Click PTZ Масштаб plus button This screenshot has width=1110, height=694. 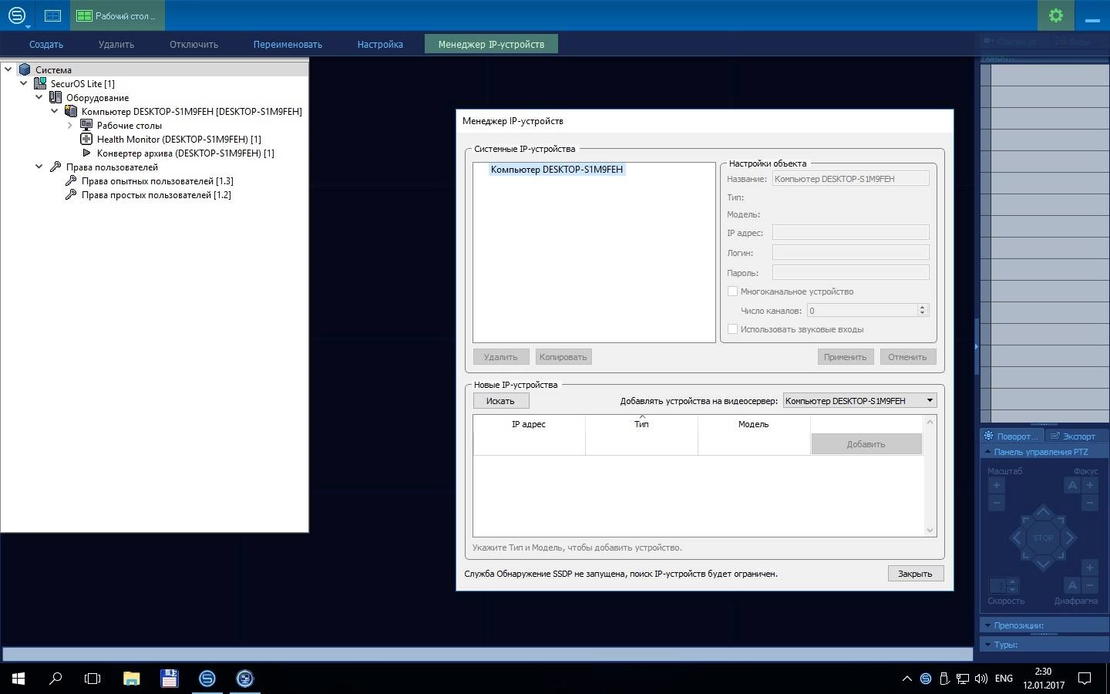pyautogui.click(x=996, y=485)
